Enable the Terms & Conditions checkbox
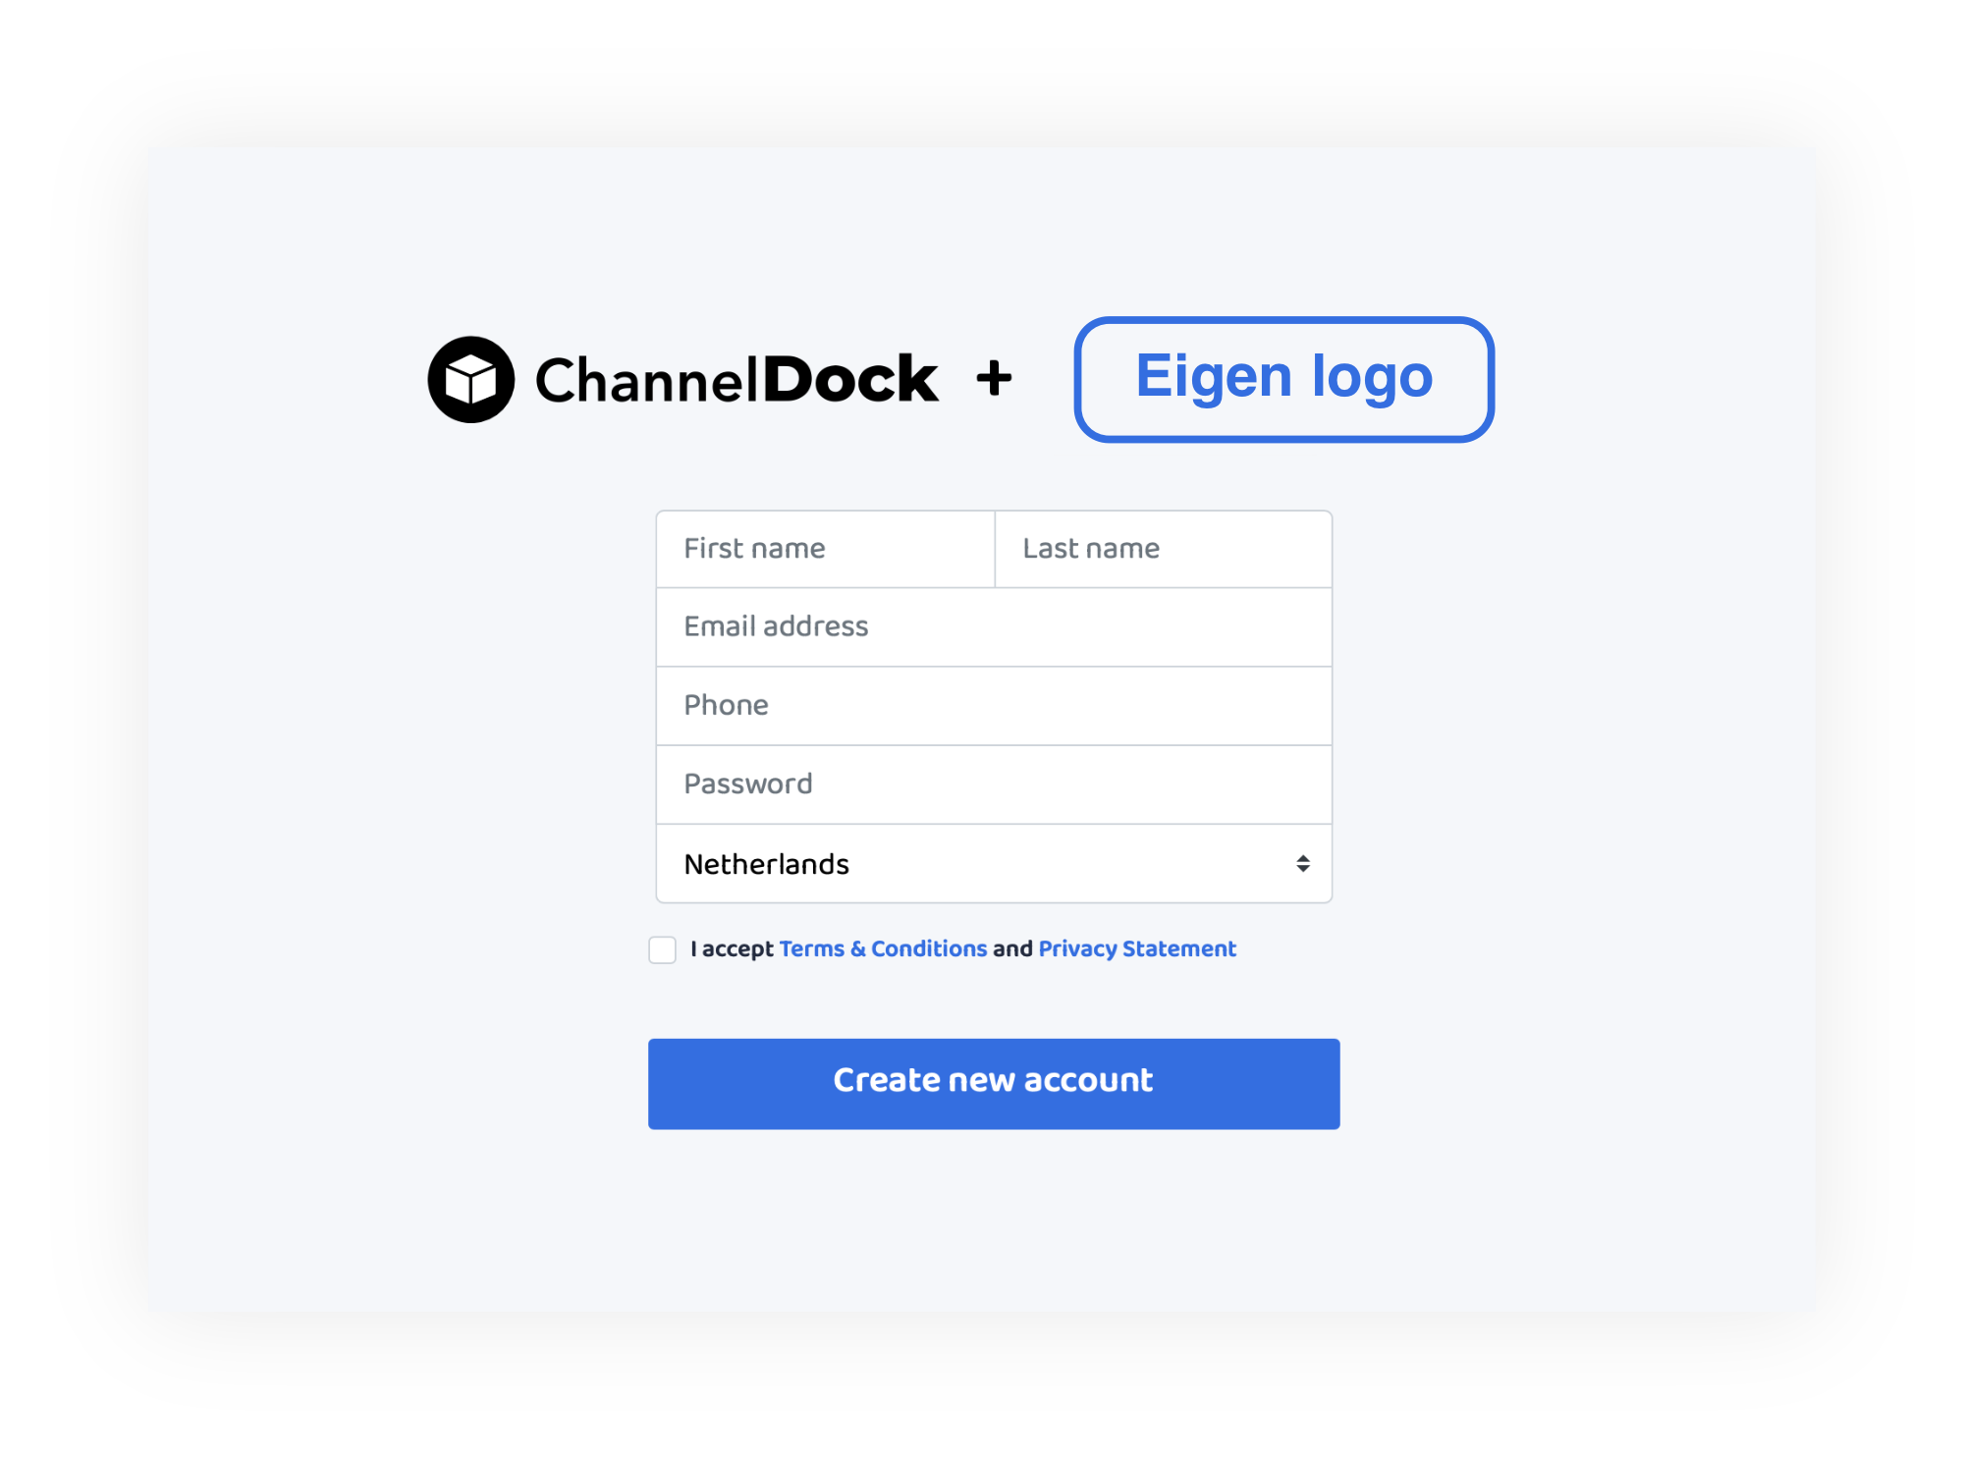1963x1460 pixels. coord(663,949)
